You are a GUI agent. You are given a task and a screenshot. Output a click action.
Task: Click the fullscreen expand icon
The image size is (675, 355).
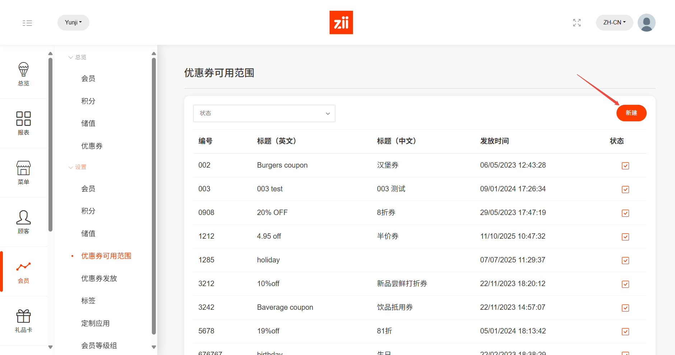[577, 23]
